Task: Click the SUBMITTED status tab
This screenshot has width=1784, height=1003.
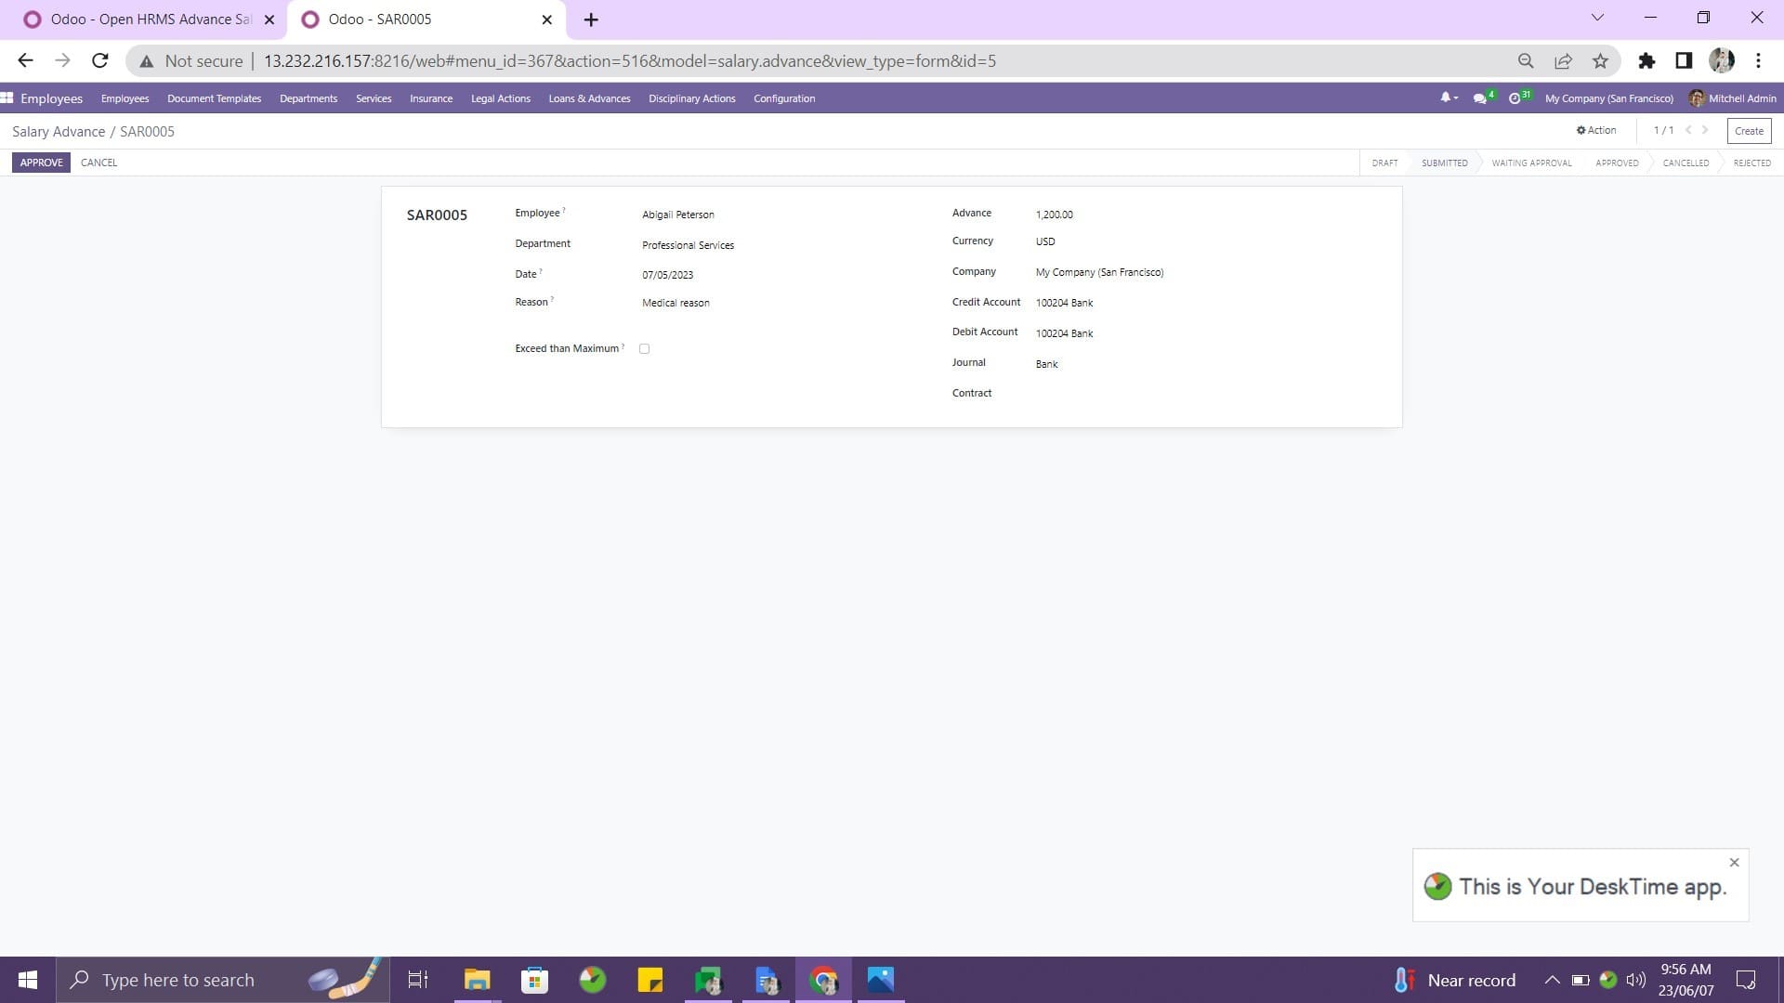Action: [1445, 162]
